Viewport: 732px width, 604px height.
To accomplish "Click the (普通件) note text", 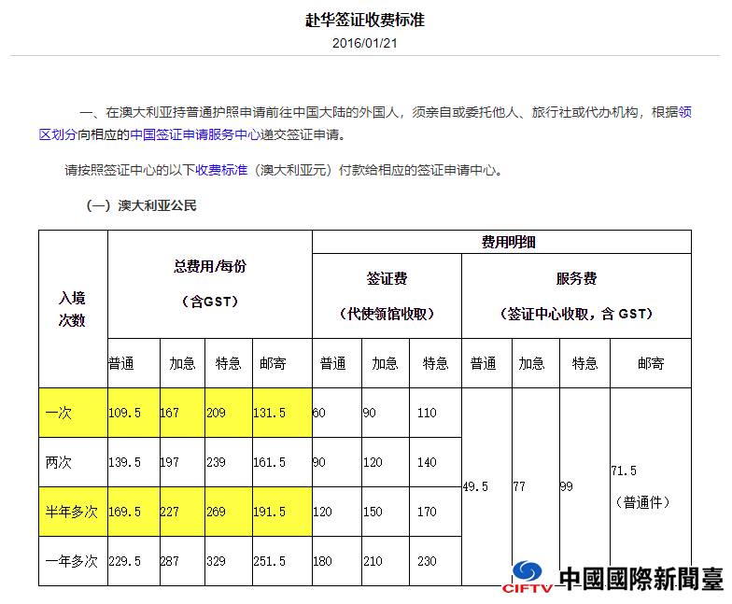I will (642, 502).
